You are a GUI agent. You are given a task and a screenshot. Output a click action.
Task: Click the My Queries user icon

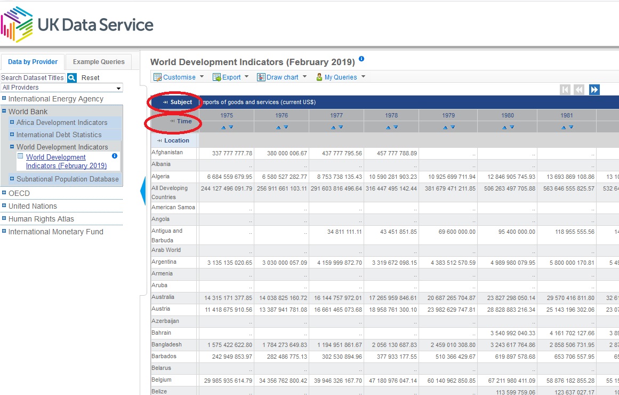318,77
